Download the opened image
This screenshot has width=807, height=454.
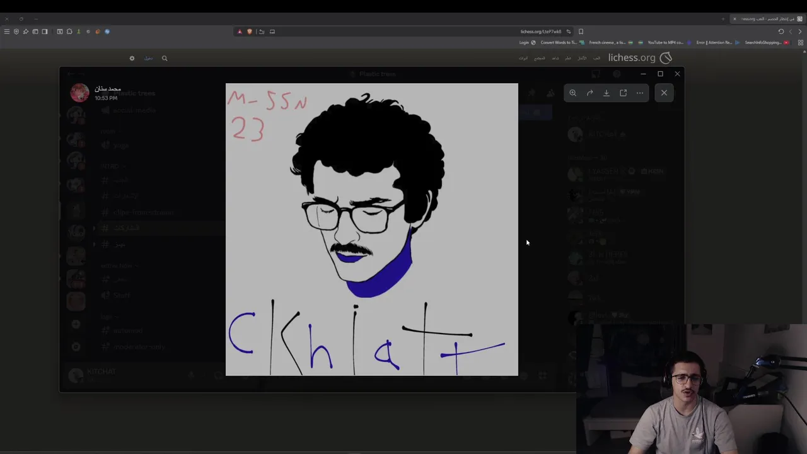point(607,93)
